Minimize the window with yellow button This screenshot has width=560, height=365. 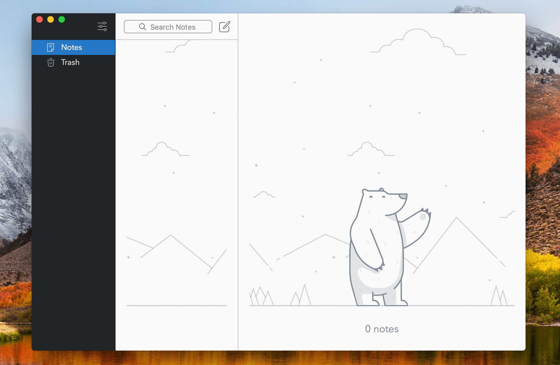(x=51, y=19)
